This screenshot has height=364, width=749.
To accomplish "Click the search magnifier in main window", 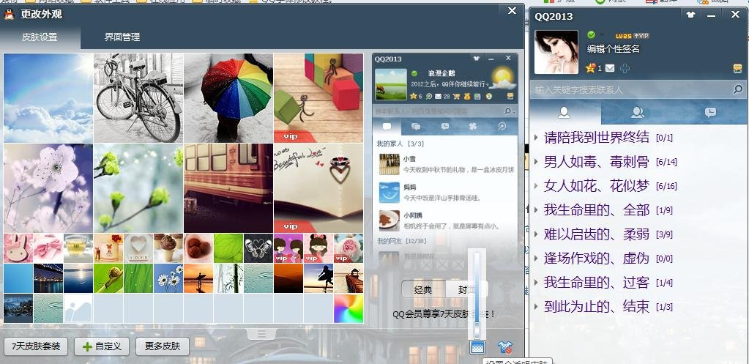I will tap(737, 89).
